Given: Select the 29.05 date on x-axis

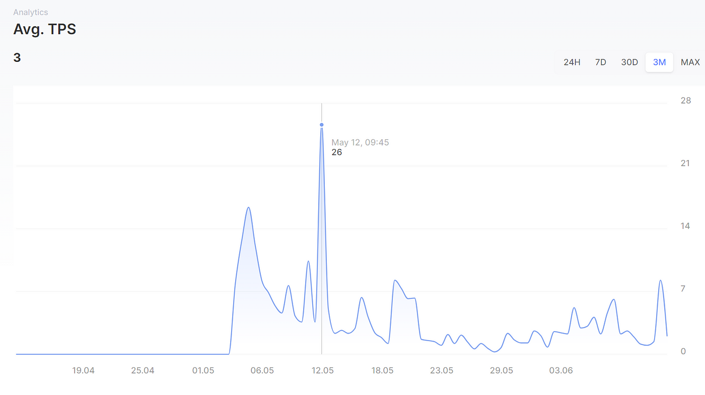Looking at the screenshot, I should (x=502, y=371).
